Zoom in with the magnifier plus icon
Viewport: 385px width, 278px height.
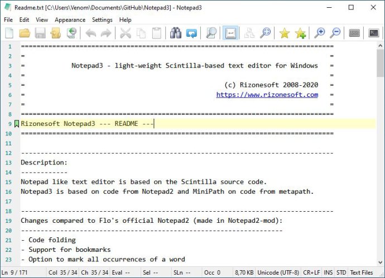coord(320,33)
